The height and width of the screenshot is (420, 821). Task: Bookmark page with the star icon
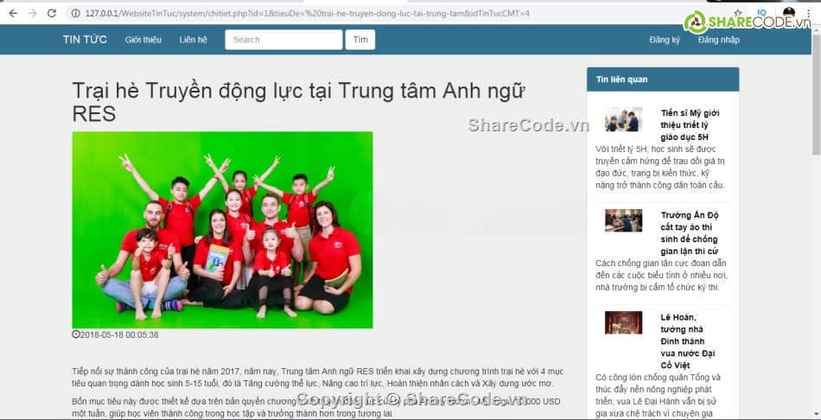tap(738, 13)
